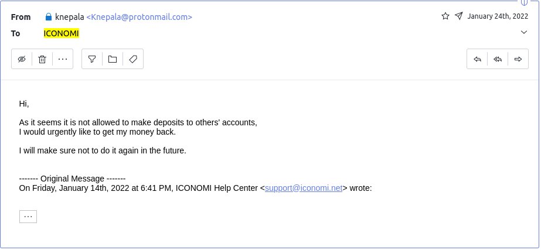Image resolution: width=541 pixels, height=250 pixels.
Task: Click the sender name knepala
Action: coord(70,17)
